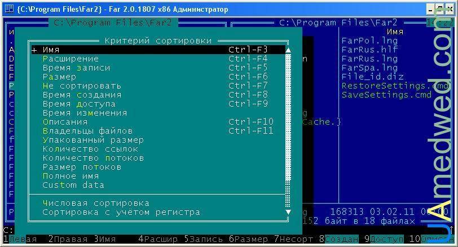Sort by Описания
458x247 pixels.
point(158,122)
